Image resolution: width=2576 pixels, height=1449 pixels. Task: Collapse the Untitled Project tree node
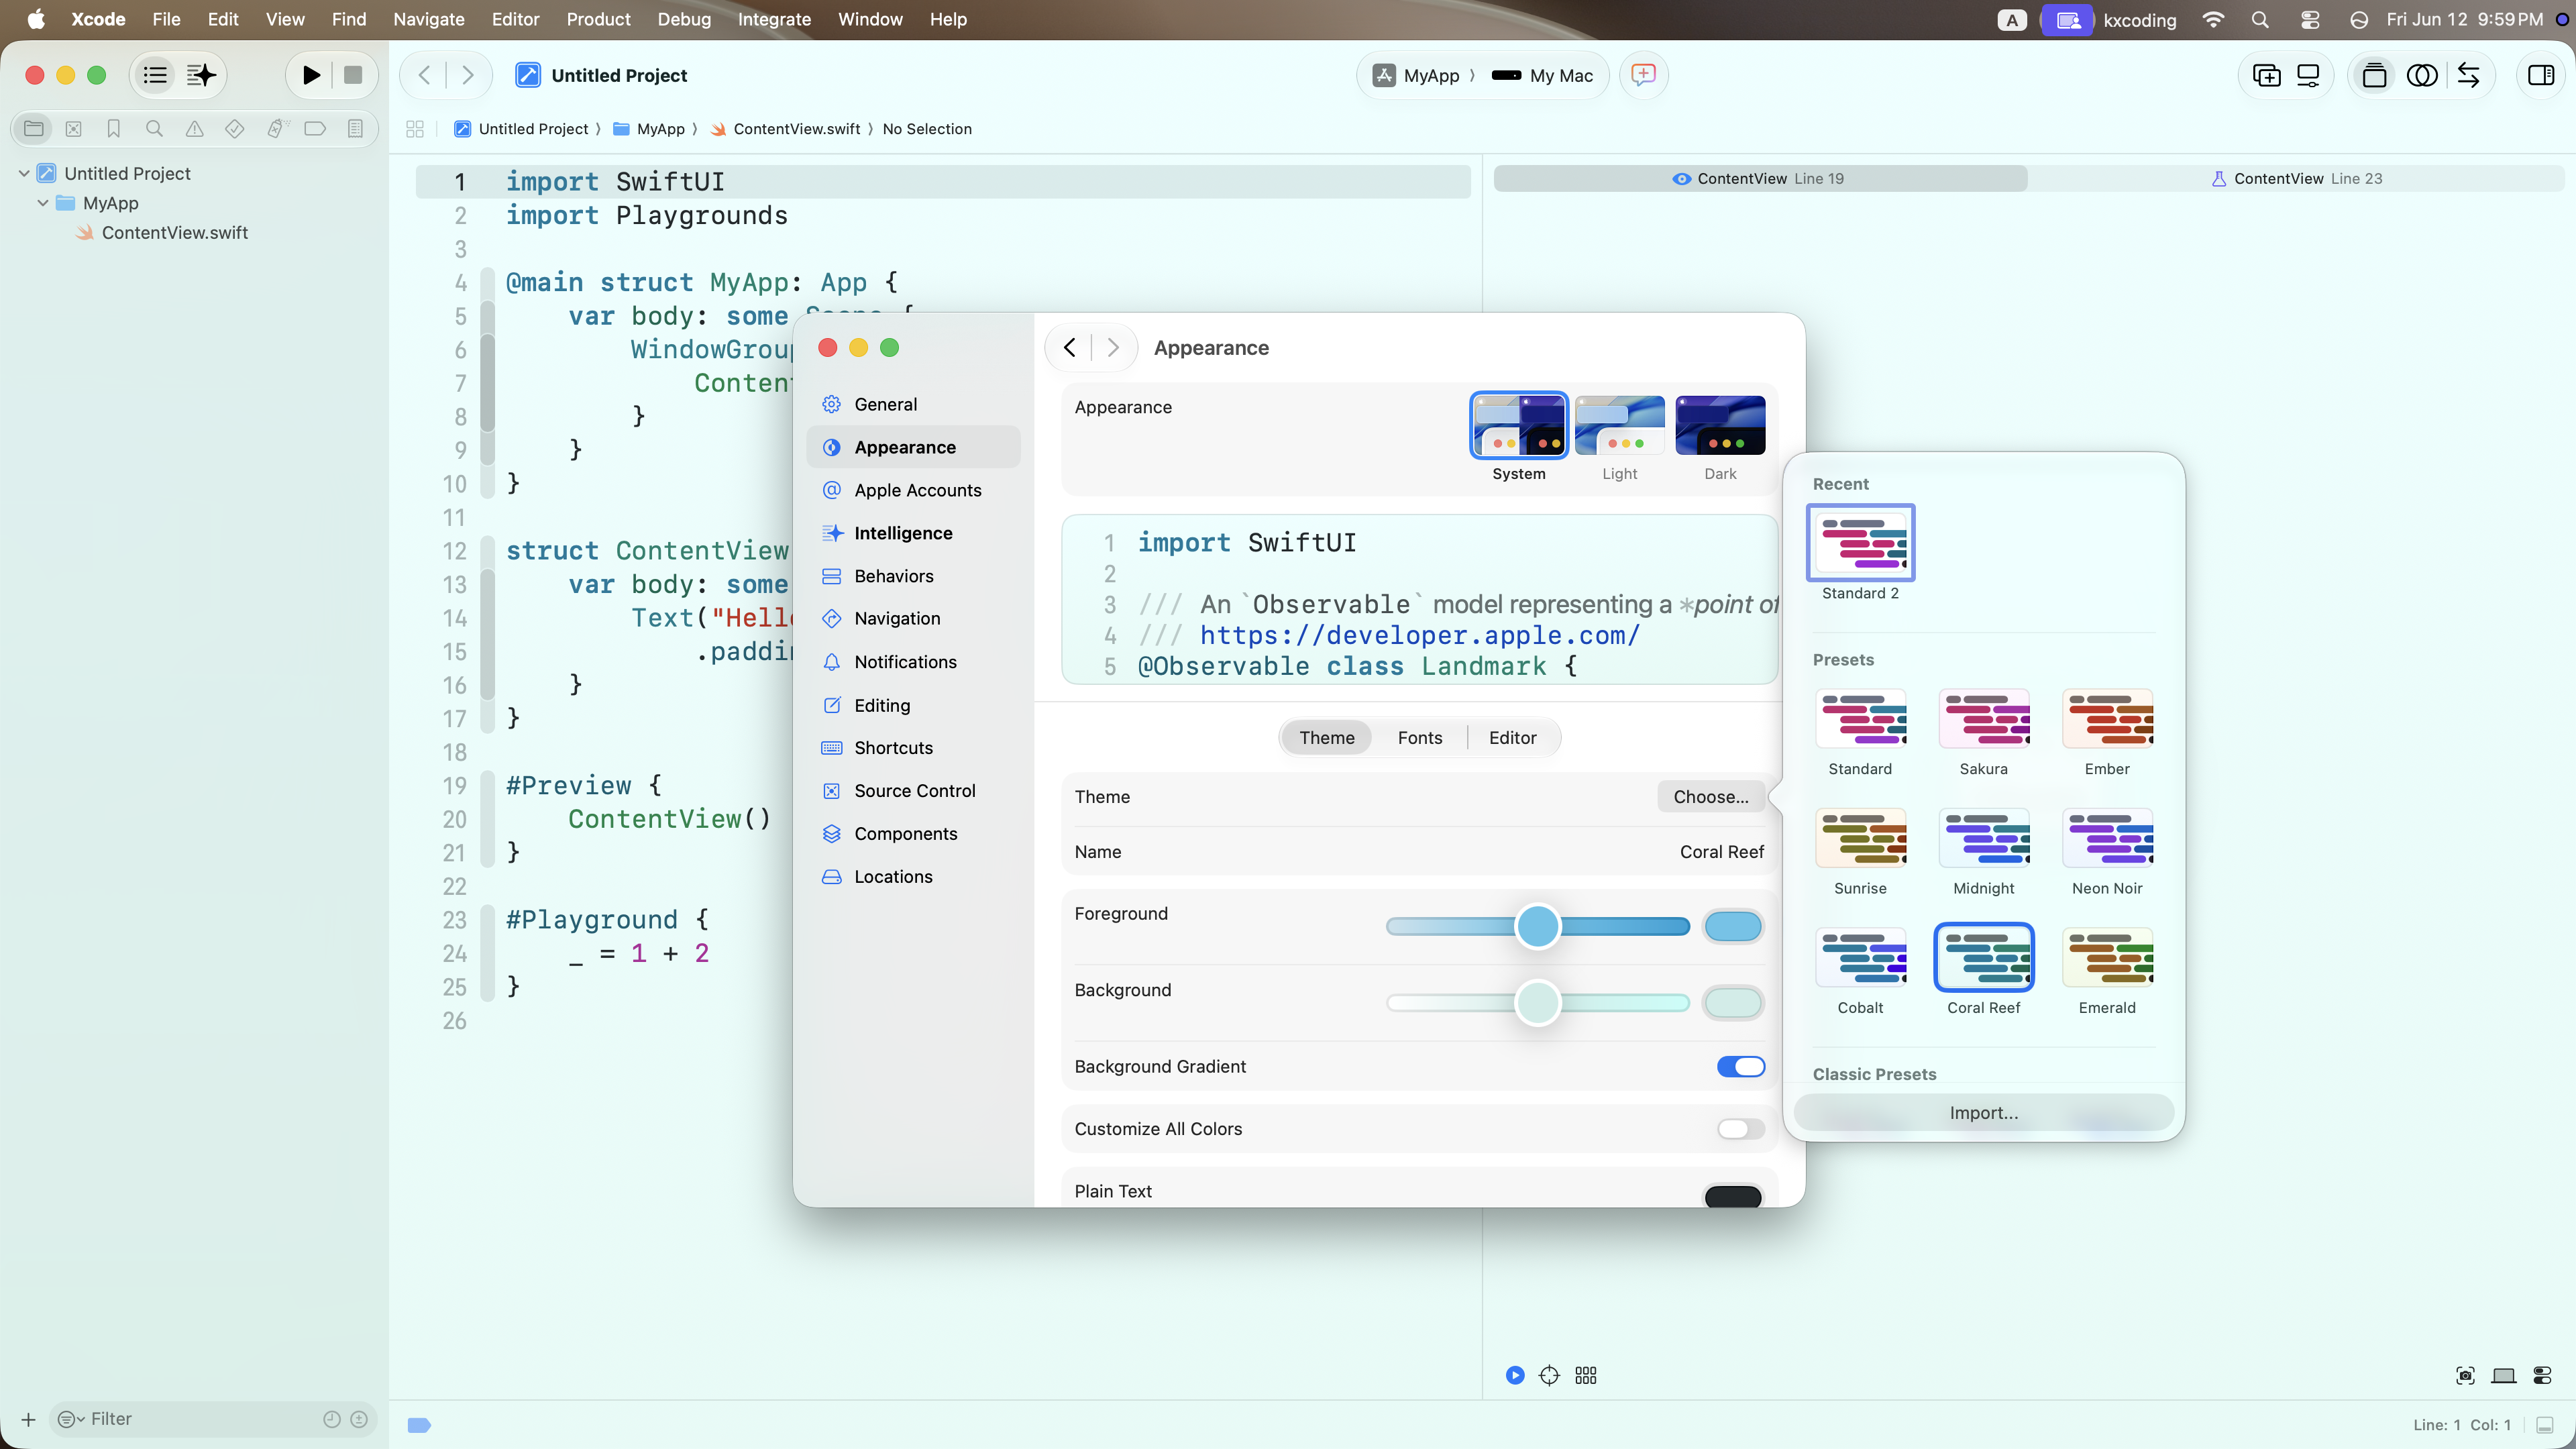[24, 173]
